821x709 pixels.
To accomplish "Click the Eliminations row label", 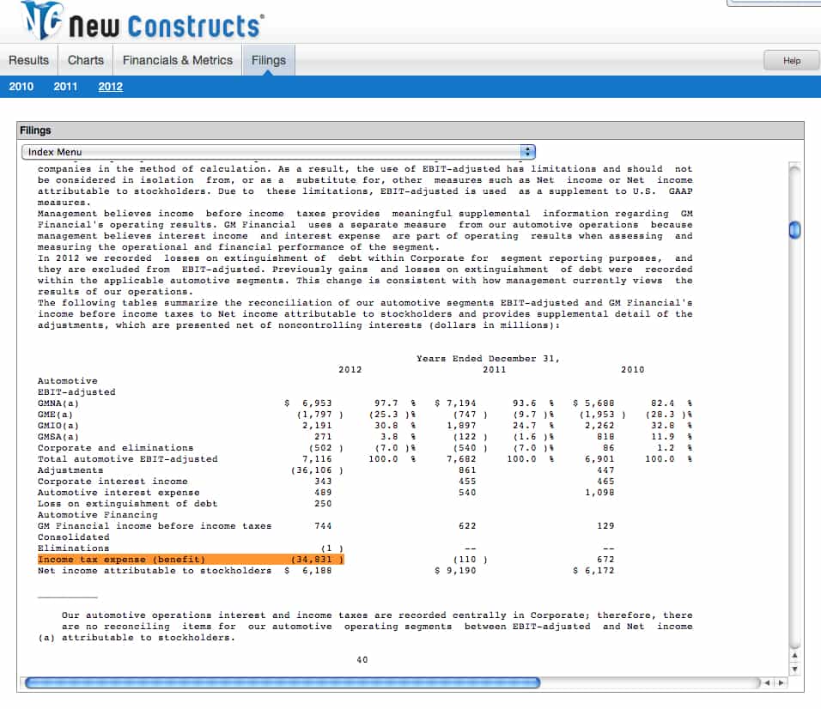I will click(73, 548).
